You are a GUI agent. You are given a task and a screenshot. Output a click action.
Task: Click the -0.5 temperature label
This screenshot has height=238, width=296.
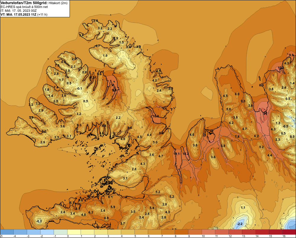[285, 126]
